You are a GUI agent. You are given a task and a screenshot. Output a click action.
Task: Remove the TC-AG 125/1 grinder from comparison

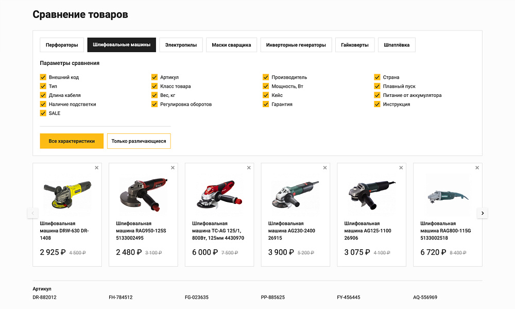coord(249,167)
